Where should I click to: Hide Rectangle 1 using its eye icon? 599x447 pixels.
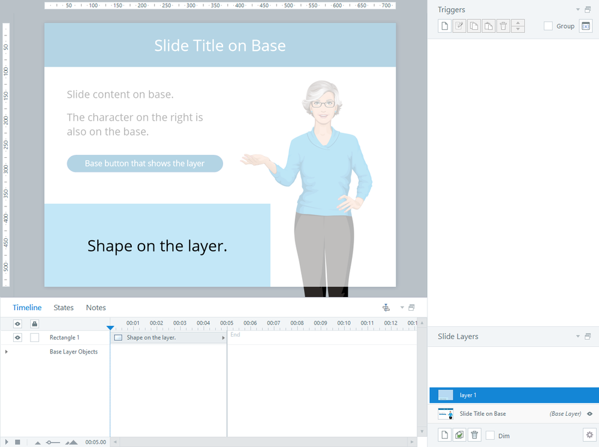(17, 338)
